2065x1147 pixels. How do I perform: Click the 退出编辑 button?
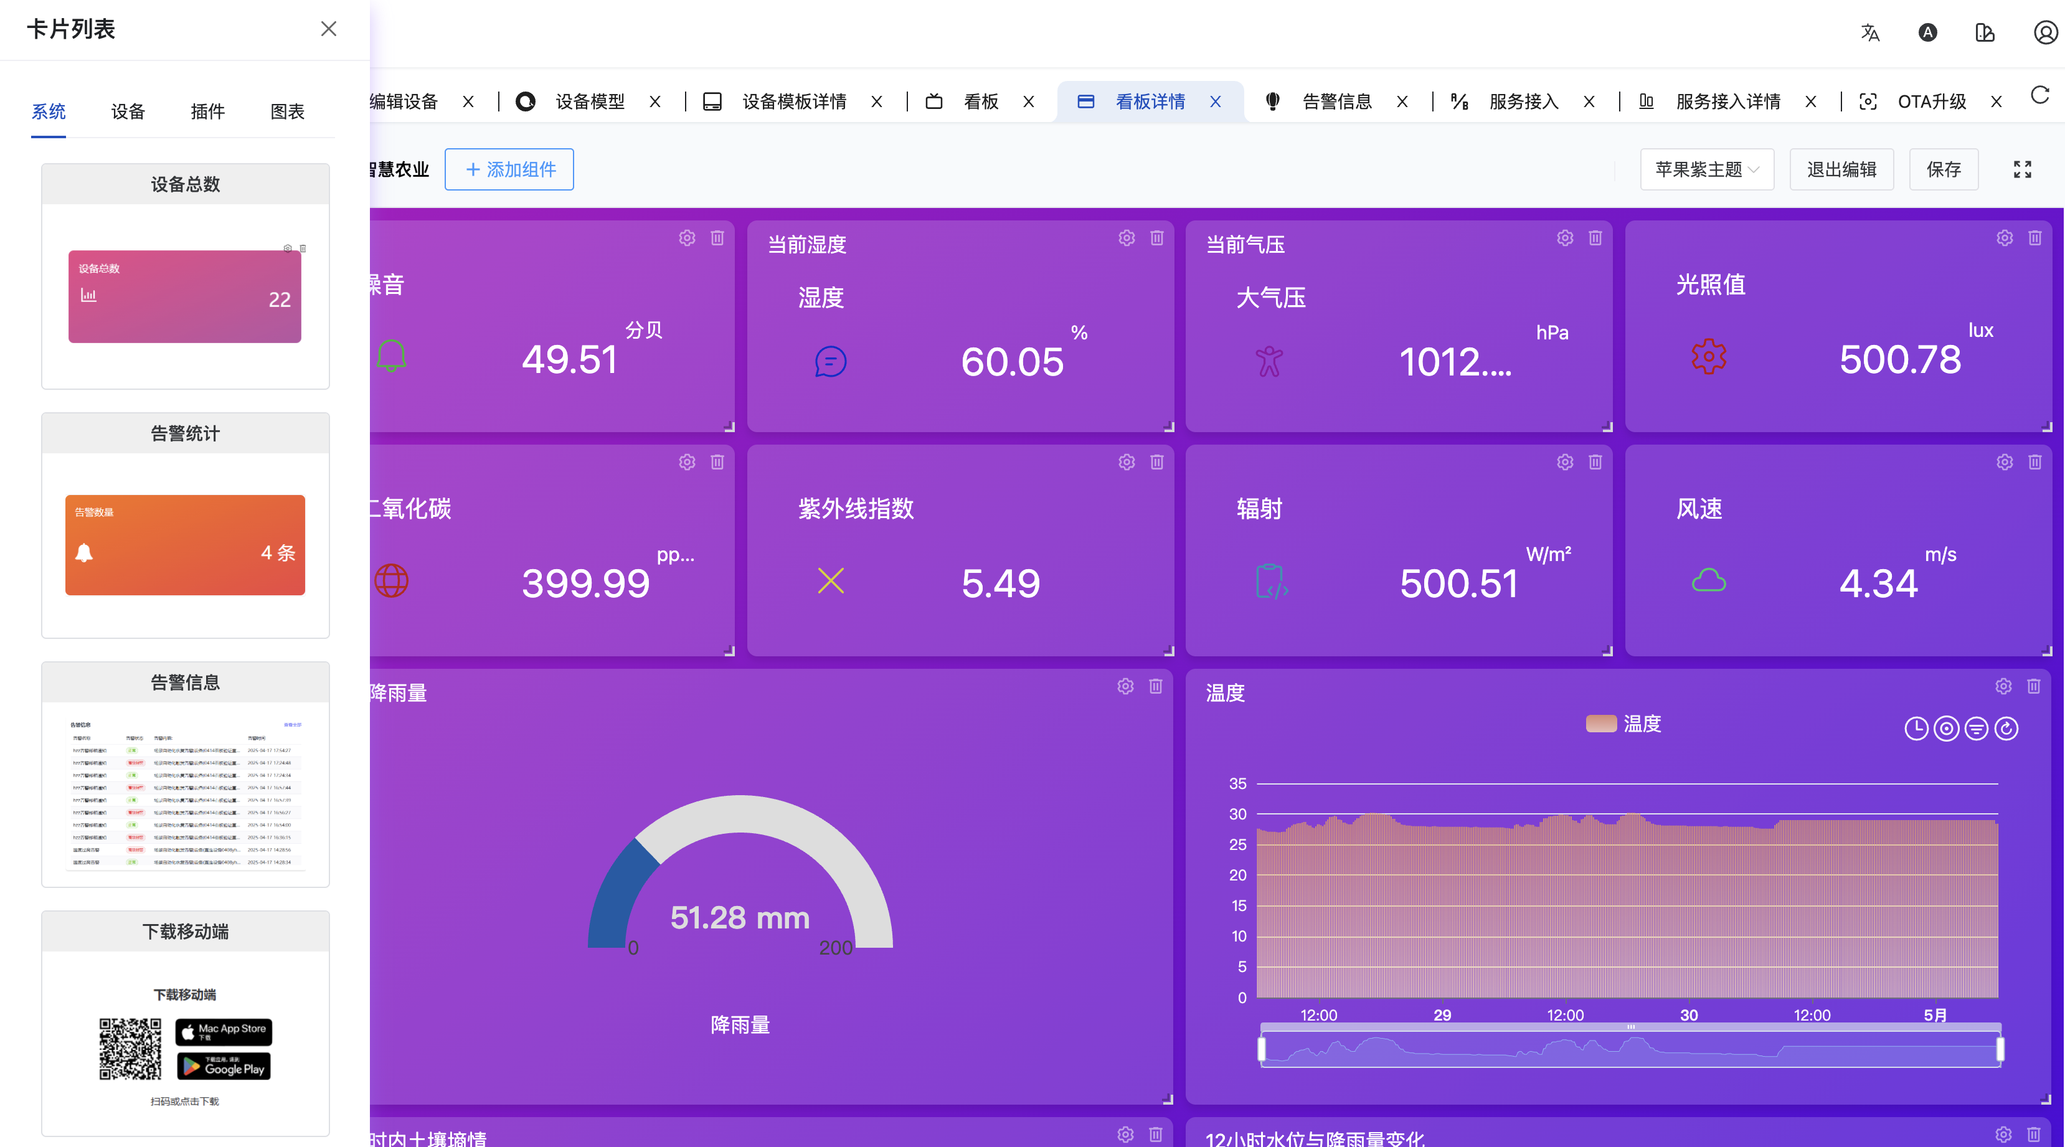[x=1841, y=169]
